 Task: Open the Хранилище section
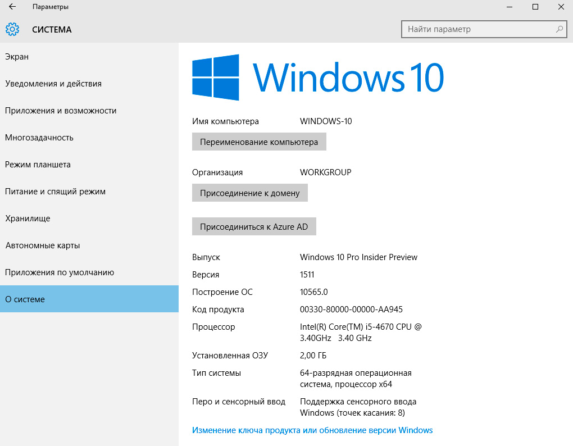coord(89,219)
